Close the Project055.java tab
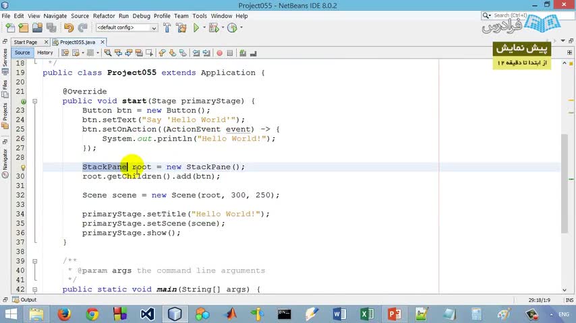576x323 pixels. (103, 42)
